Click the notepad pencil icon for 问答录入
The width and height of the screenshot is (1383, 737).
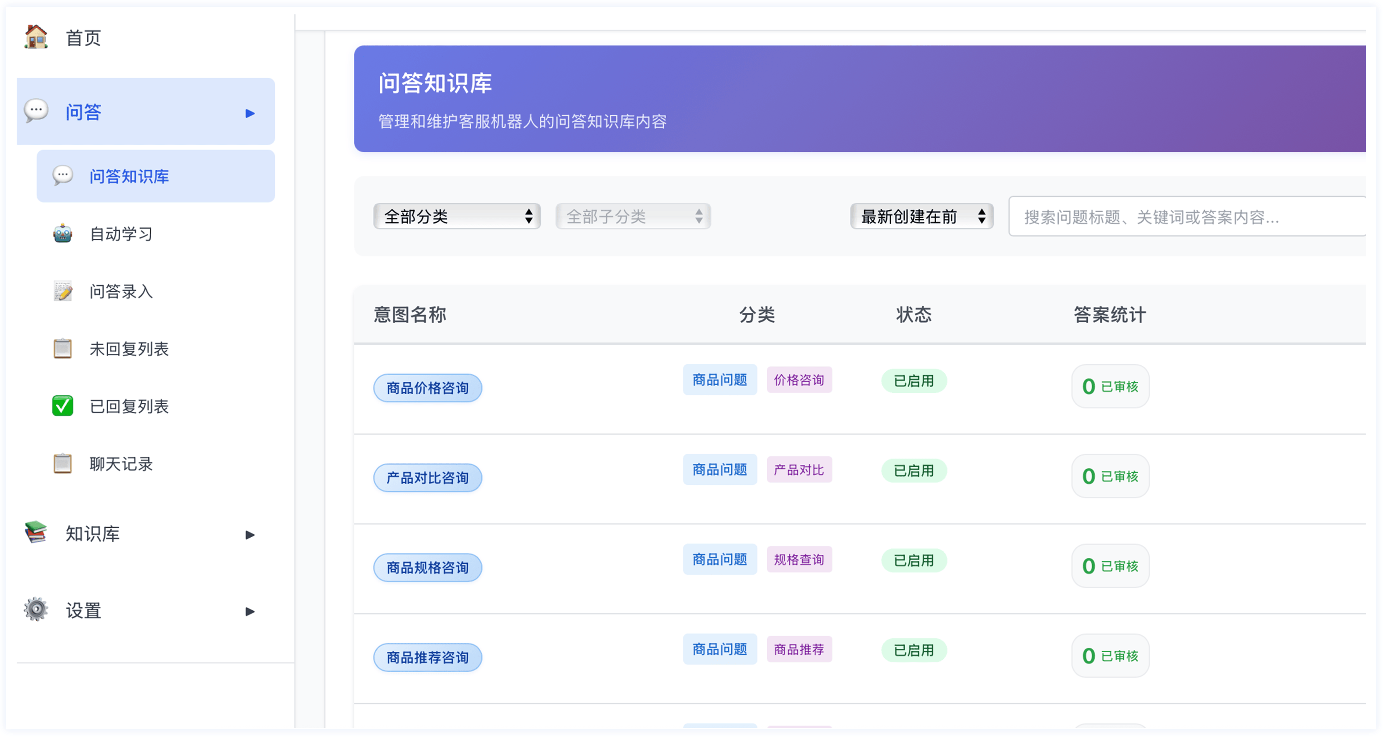click(63, 291)
